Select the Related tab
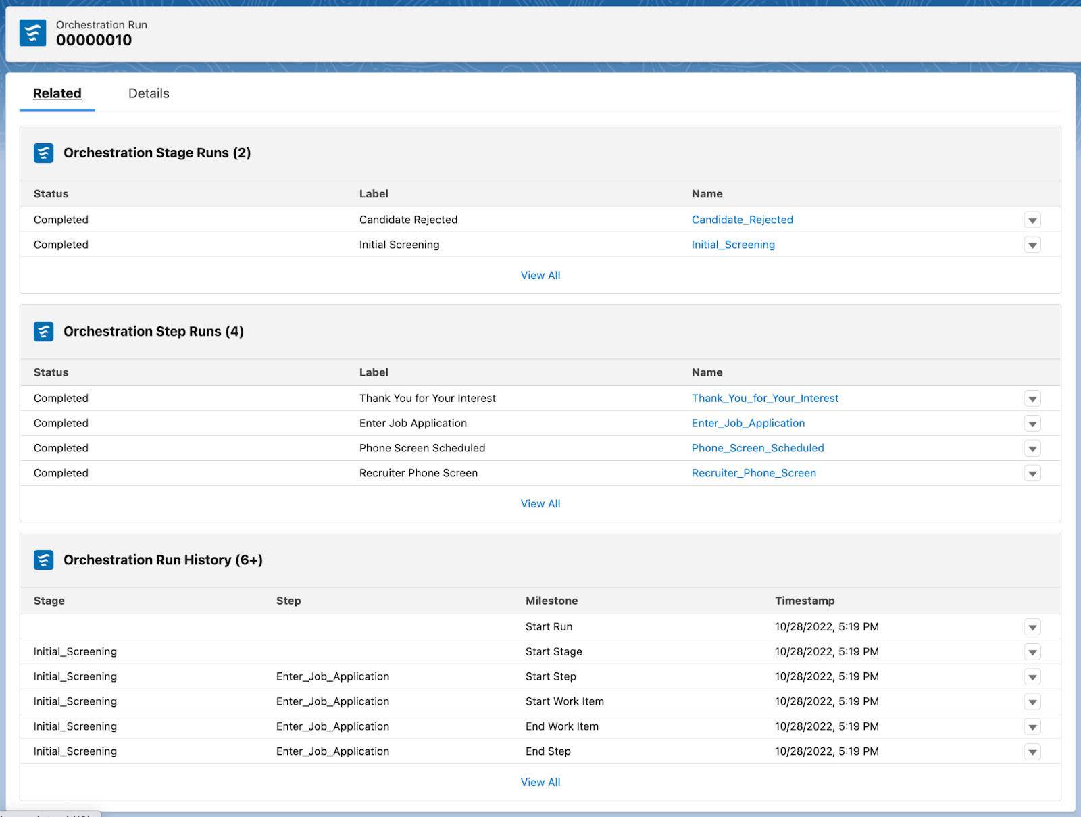Screen dimensions: 1081x817 pyautogui.click(x=57, y=93)
